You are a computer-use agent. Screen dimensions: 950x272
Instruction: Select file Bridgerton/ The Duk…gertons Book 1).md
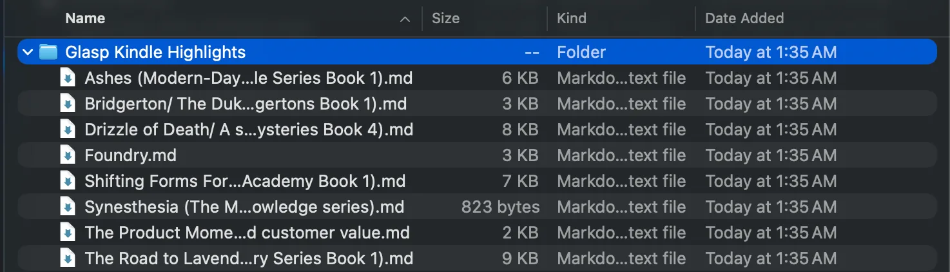click(246, 104)
